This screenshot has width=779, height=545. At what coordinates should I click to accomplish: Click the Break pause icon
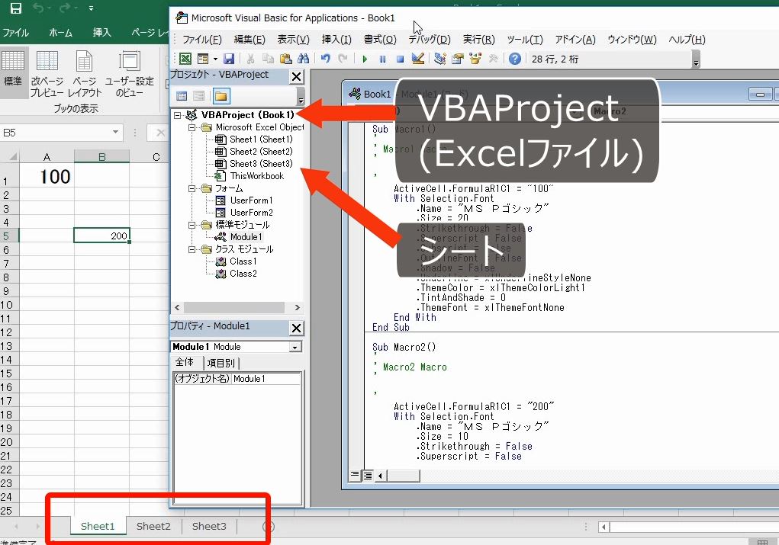click(382, 59)
